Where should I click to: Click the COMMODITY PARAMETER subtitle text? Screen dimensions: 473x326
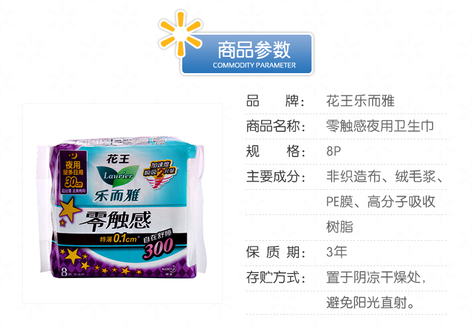point(254,65)
